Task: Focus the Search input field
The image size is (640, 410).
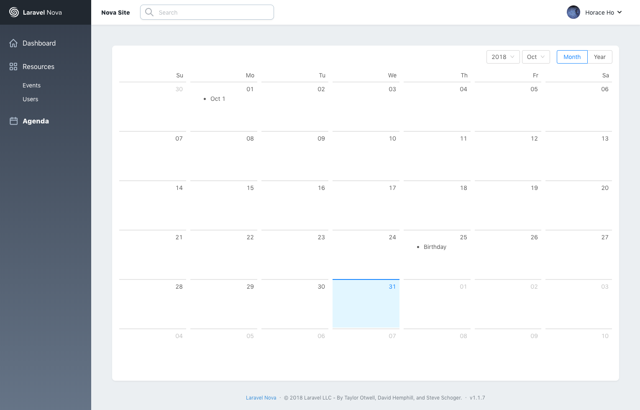Action: pyautogui.click(x=213, y=13)
